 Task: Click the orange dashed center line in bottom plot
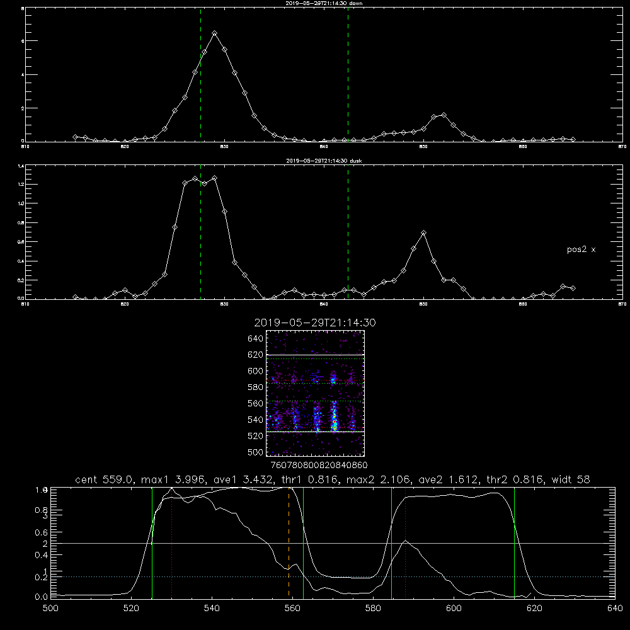(x=289, y=542)
